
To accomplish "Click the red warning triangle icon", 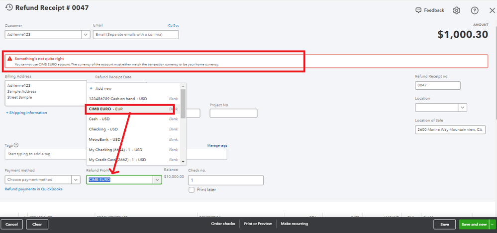I will [10, 58].
